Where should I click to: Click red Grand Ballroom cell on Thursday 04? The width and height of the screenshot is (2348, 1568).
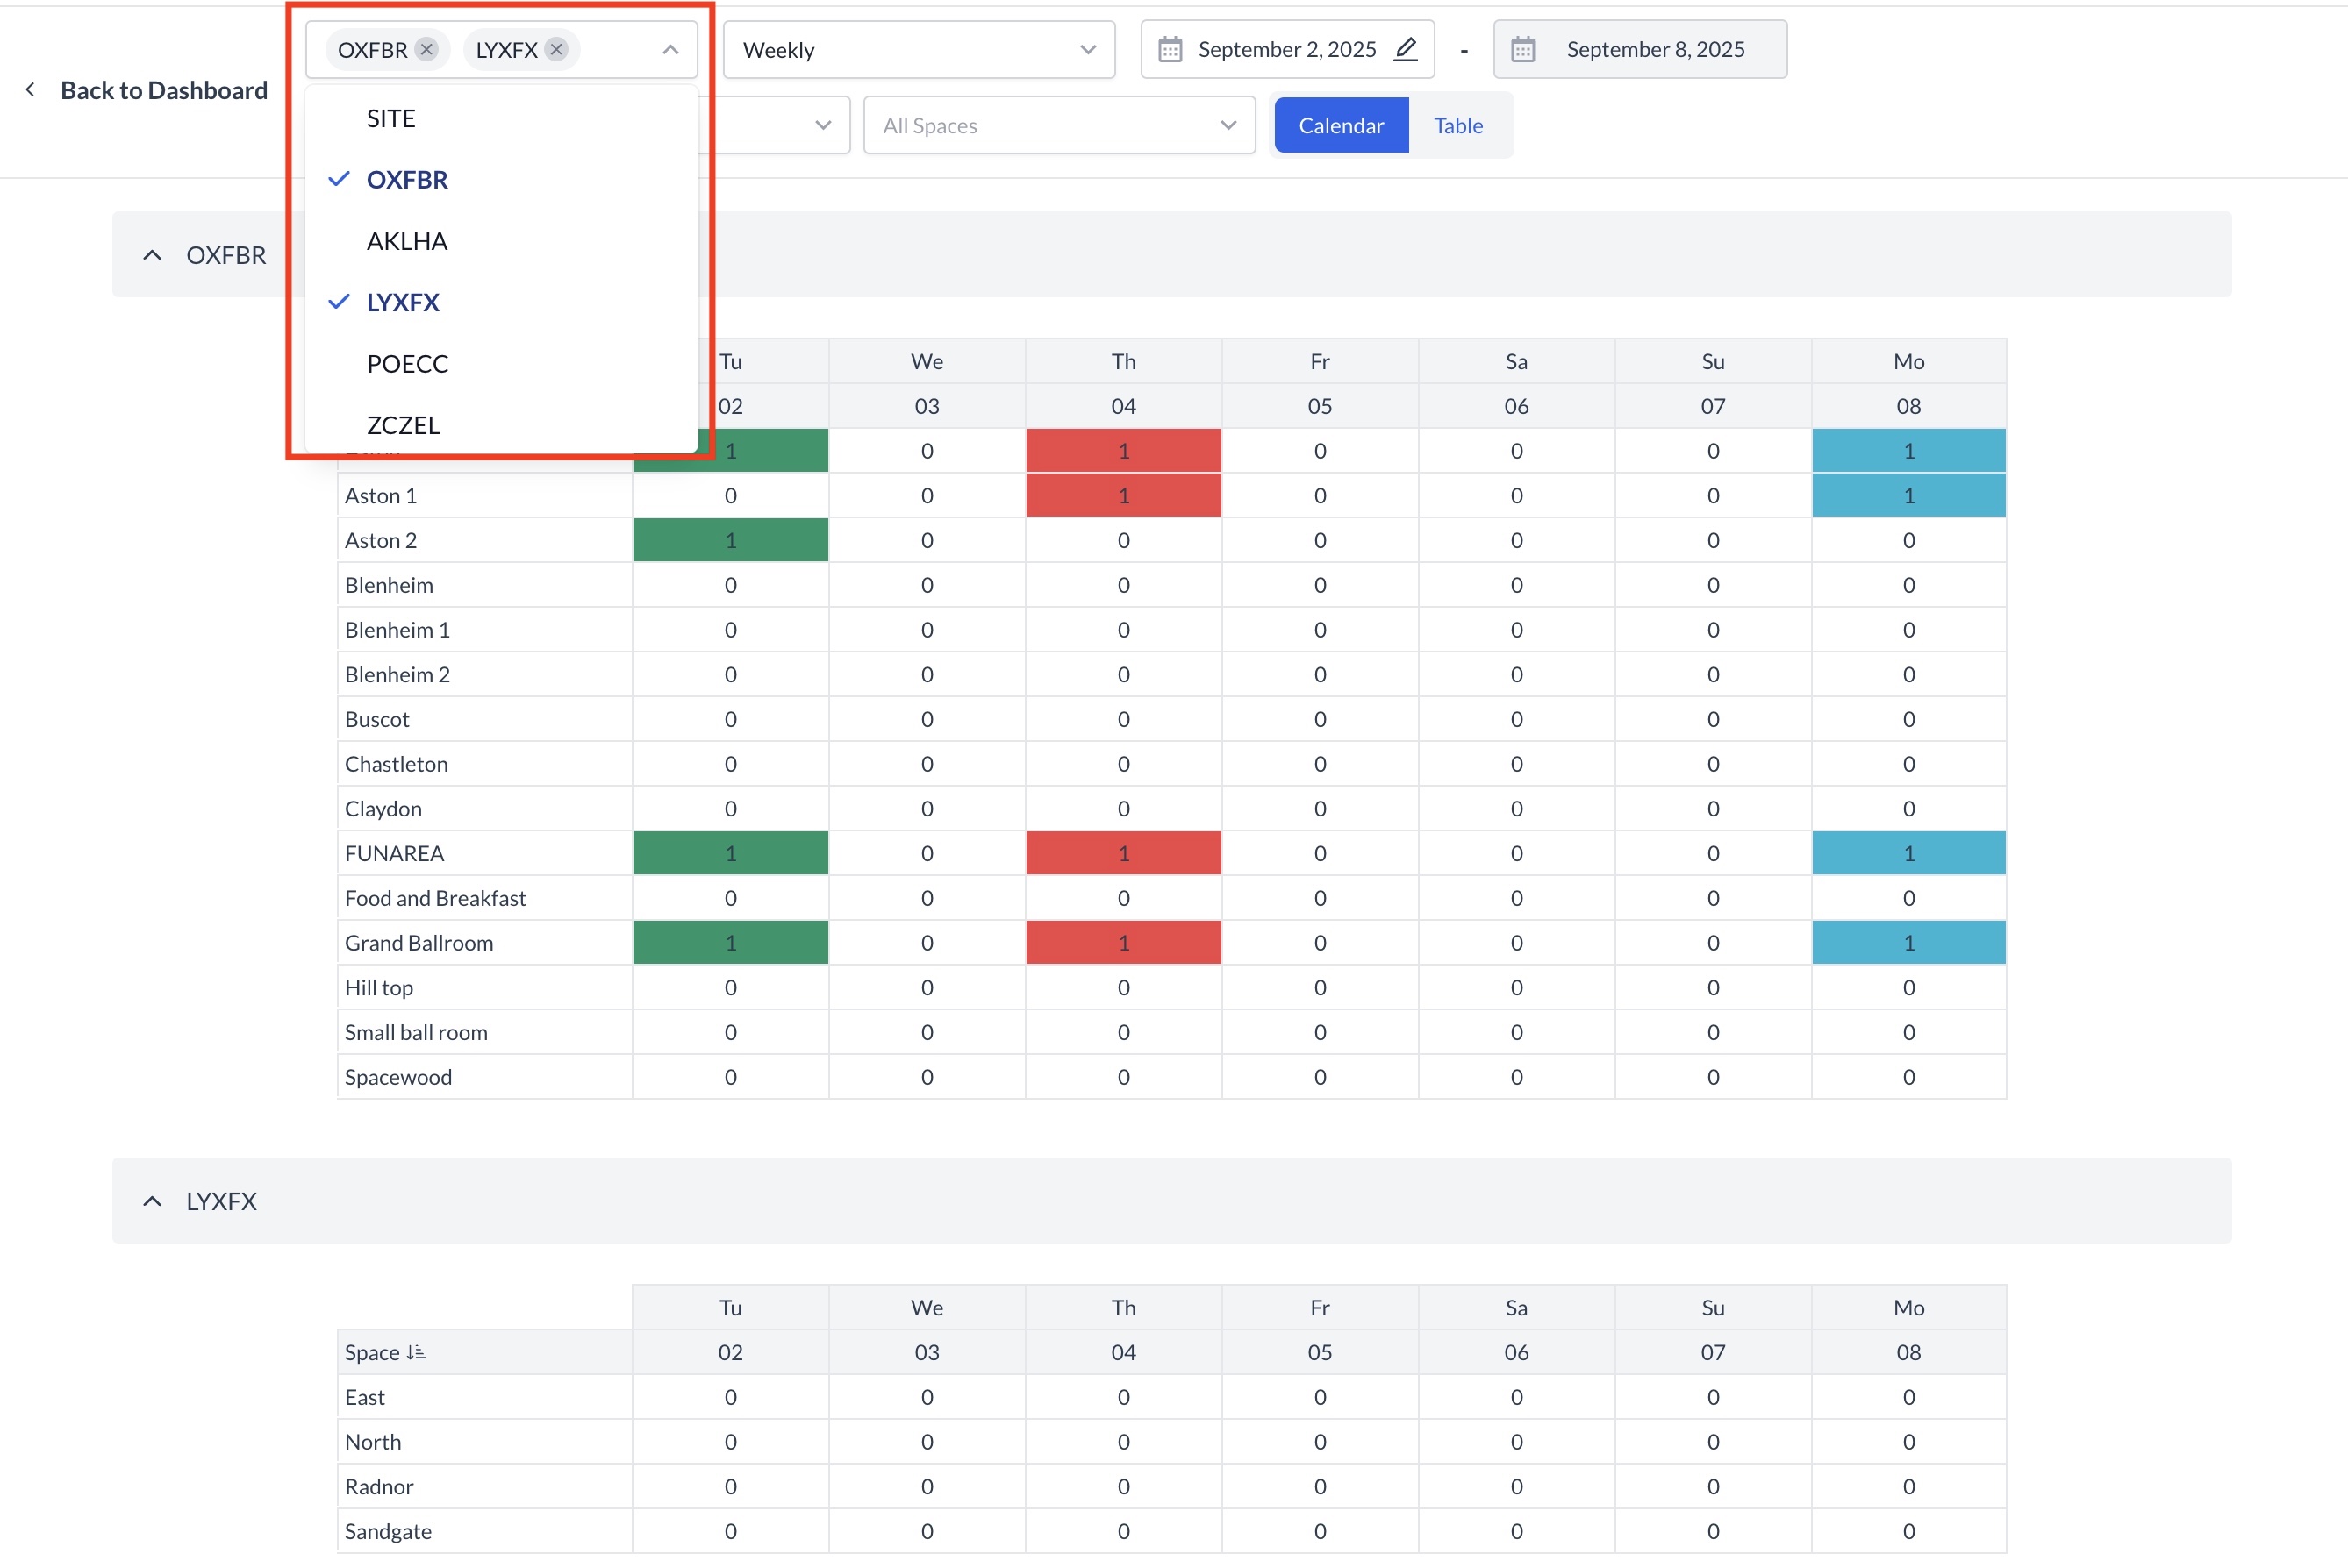tap(1122, 943)
